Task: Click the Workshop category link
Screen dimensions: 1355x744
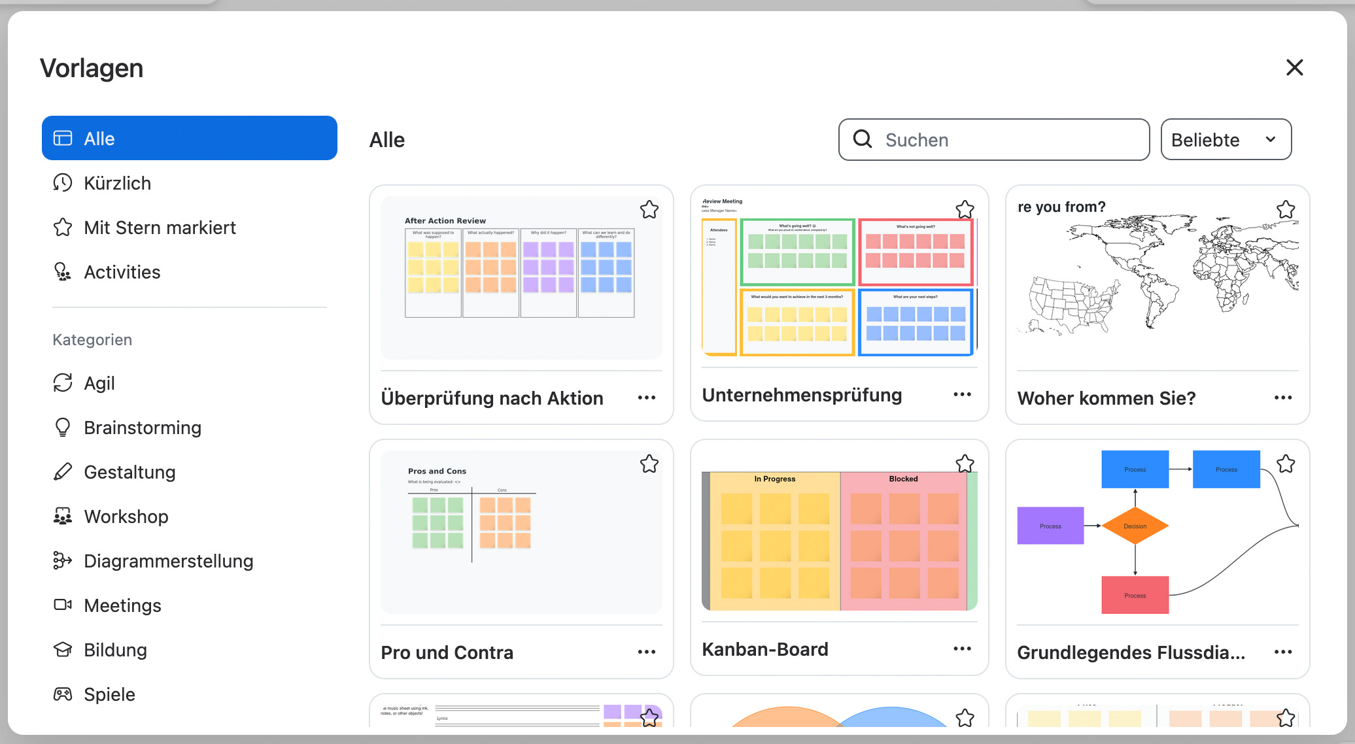Action: (126, 516)
